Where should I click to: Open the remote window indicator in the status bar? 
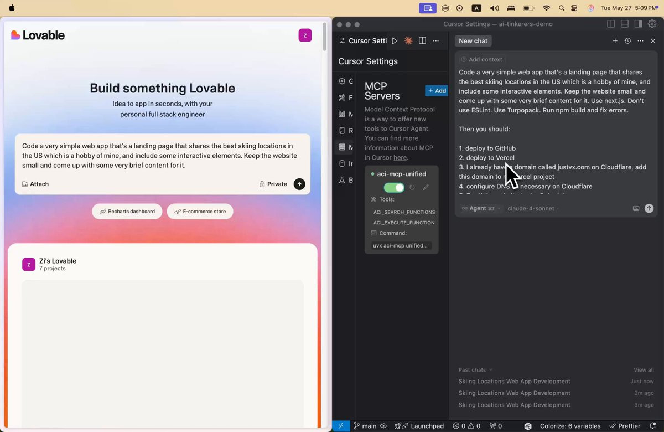pos(341,426)
